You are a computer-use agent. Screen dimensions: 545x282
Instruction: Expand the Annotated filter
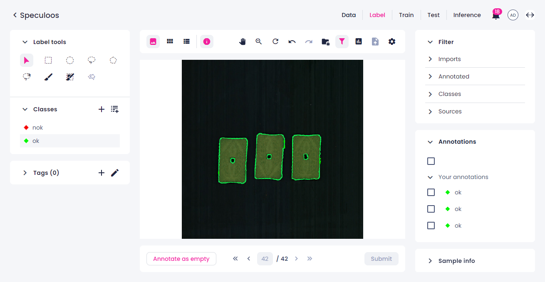point(430,76)
